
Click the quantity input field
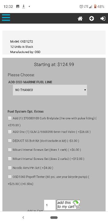tap(50, 205)
